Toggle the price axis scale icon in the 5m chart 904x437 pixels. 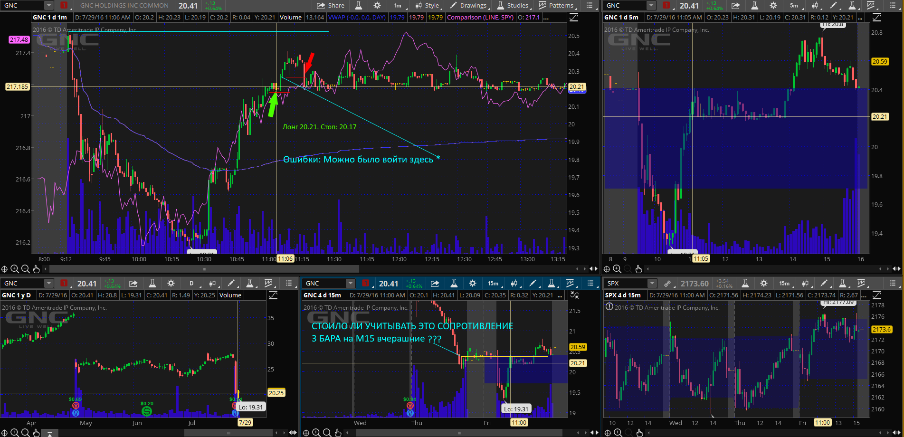tap(876, 17)
